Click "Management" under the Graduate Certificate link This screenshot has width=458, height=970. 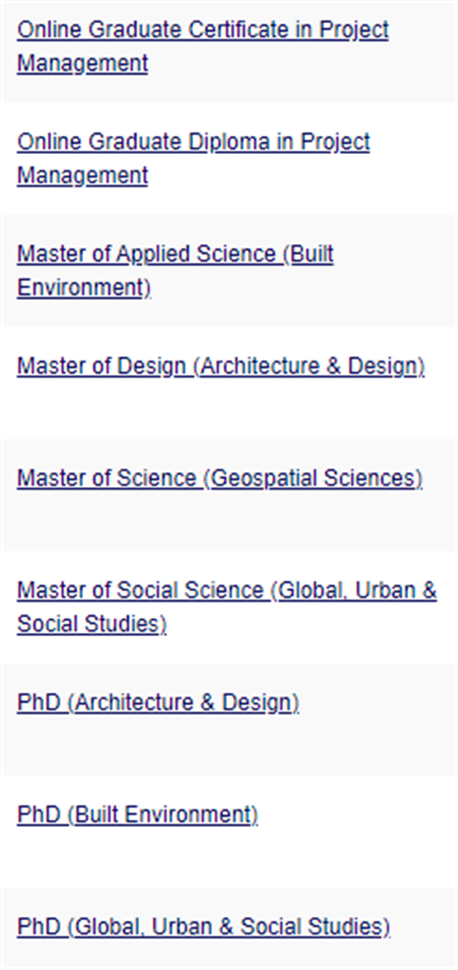click(82, 63)
